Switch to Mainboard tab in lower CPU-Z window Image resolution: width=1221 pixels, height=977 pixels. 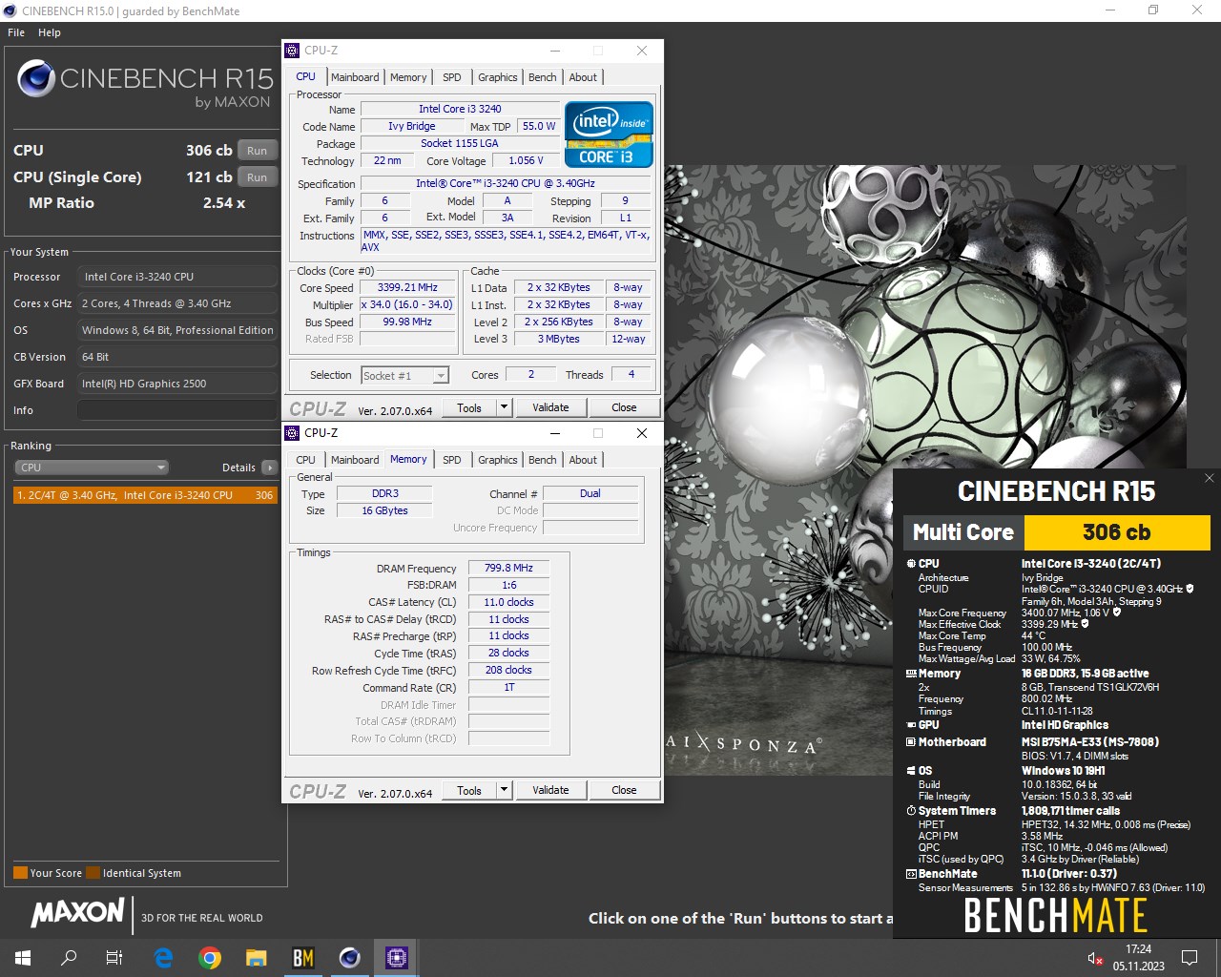(x=355, y=460)
